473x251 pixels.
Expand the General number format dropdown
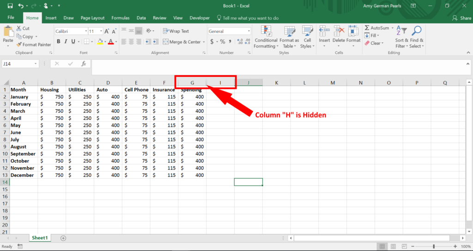249,31
